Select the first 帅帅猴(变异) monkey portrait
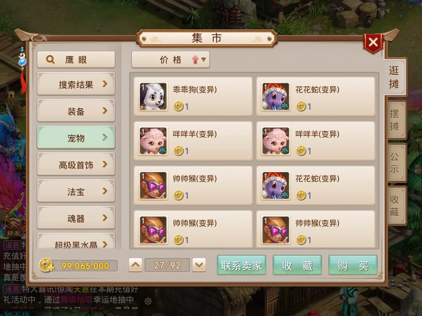The width and height of the screenshot is (422, 316). (x=153, y=185)
